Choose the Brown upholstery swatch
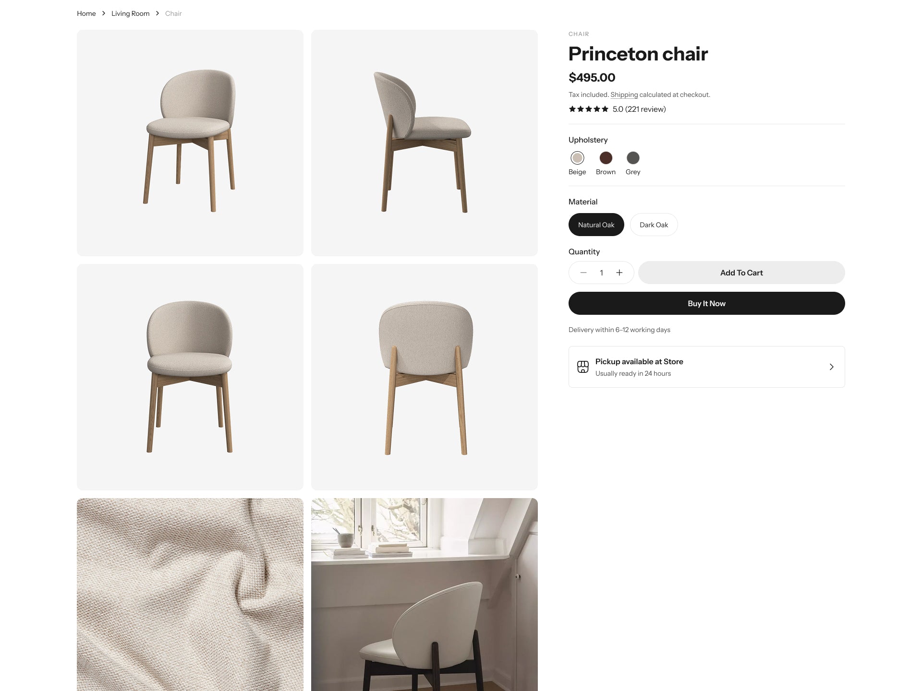Viewport: 922px width, 691px height. (x=606, y=158)
